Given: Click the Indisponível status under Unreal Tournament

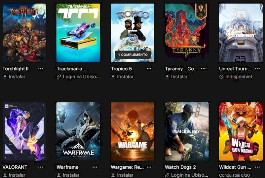Looking at the screenshot, I should pos(236,77).
